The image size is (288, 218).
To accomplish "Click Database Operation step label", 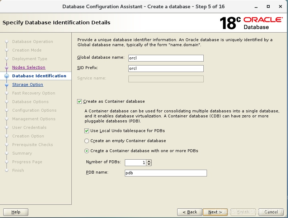I will (33, 42).
